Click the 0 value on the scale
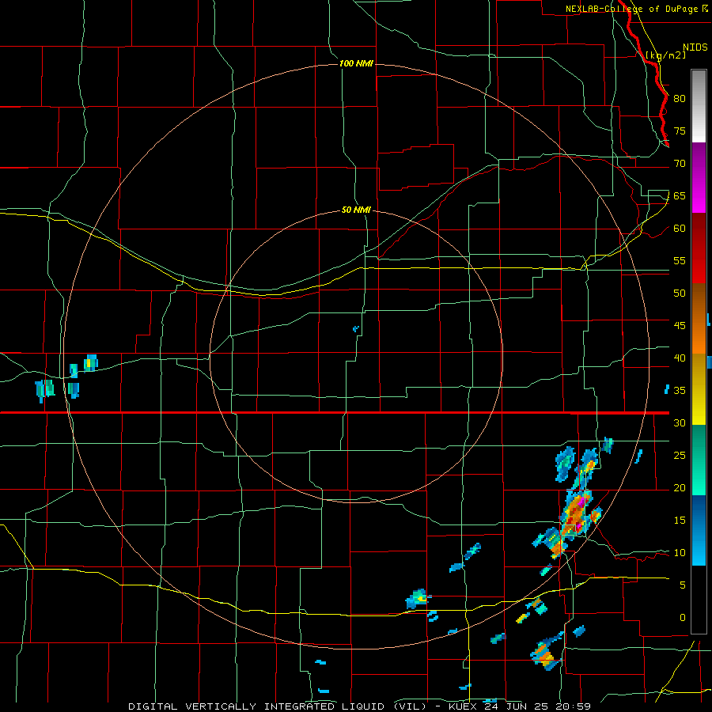 pyautogui.click(x=683, y=618)
